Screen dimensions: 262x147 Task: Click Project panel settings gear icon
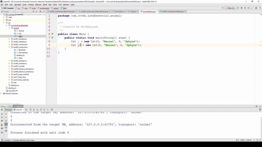(x=40, y=11)
